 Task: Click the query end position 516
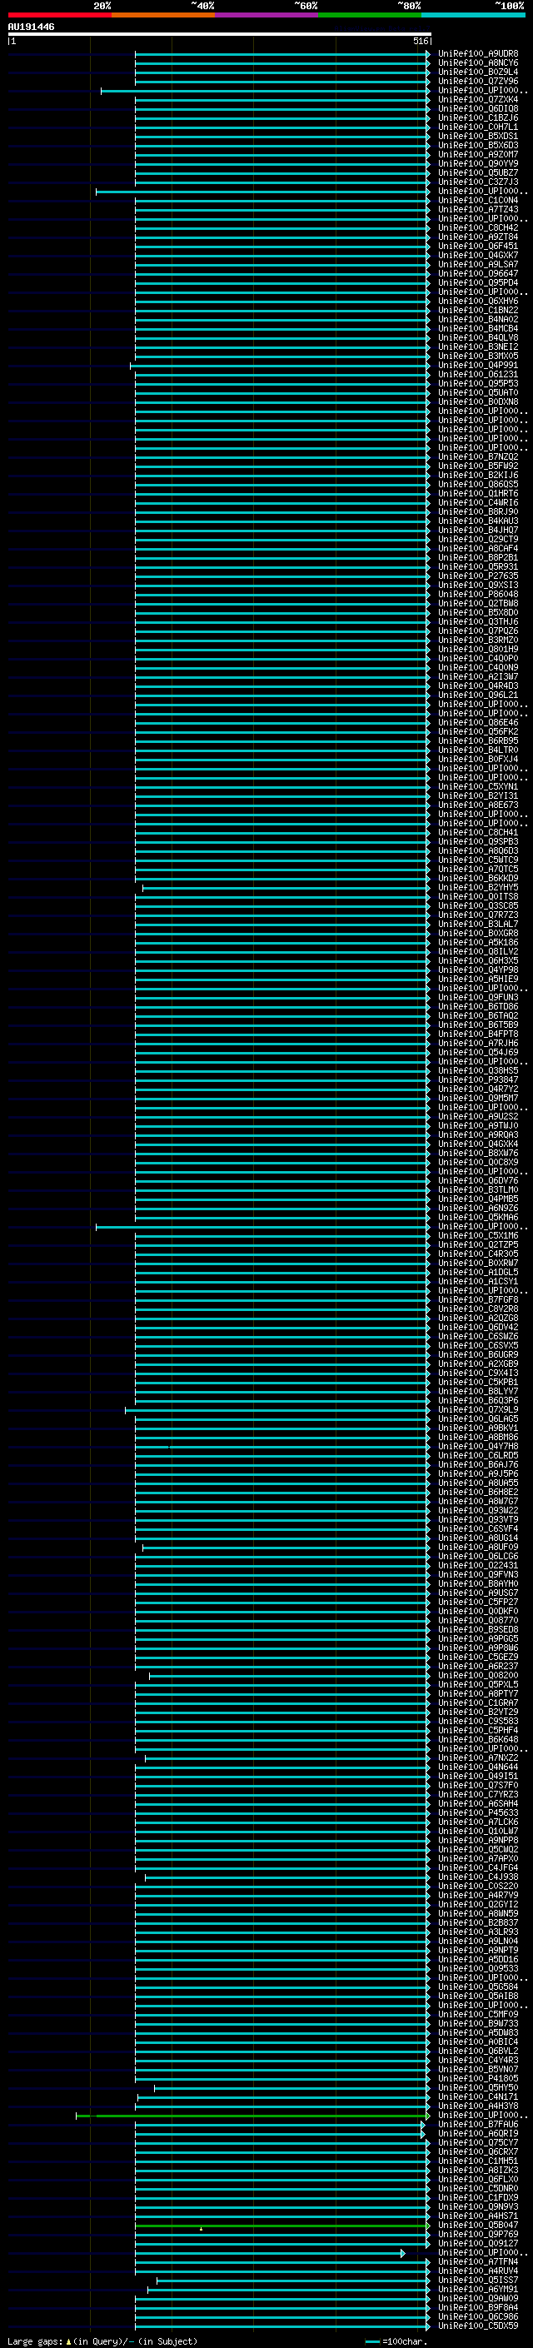pyautogui.click(x=421, y=41)
